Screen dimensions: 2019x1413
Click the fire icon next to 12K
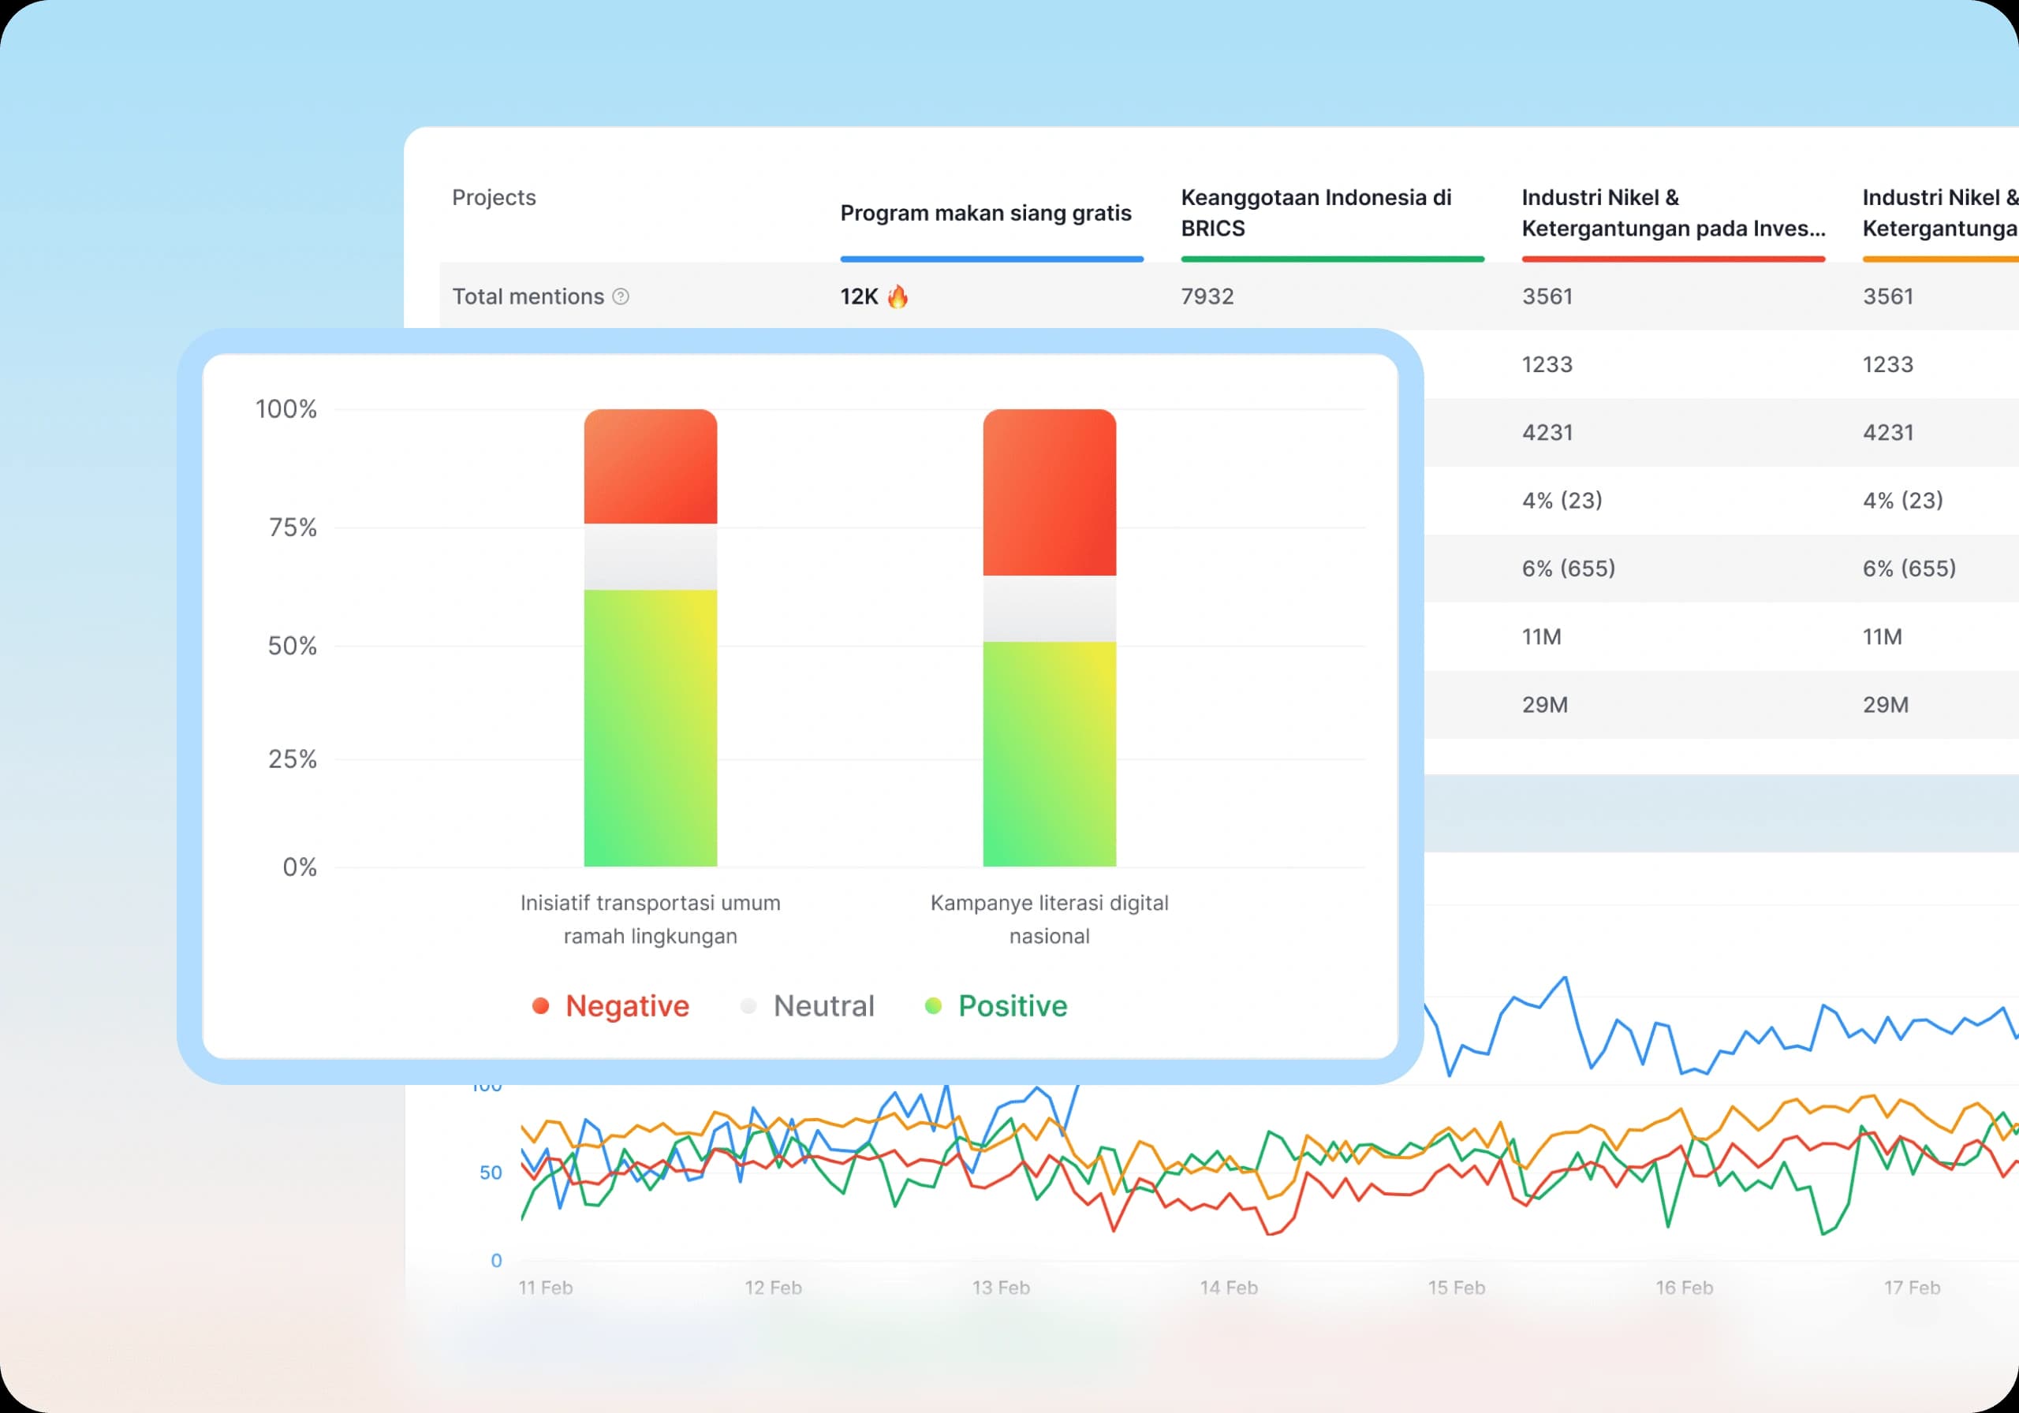pyautogui.click(x=897, y=296)
